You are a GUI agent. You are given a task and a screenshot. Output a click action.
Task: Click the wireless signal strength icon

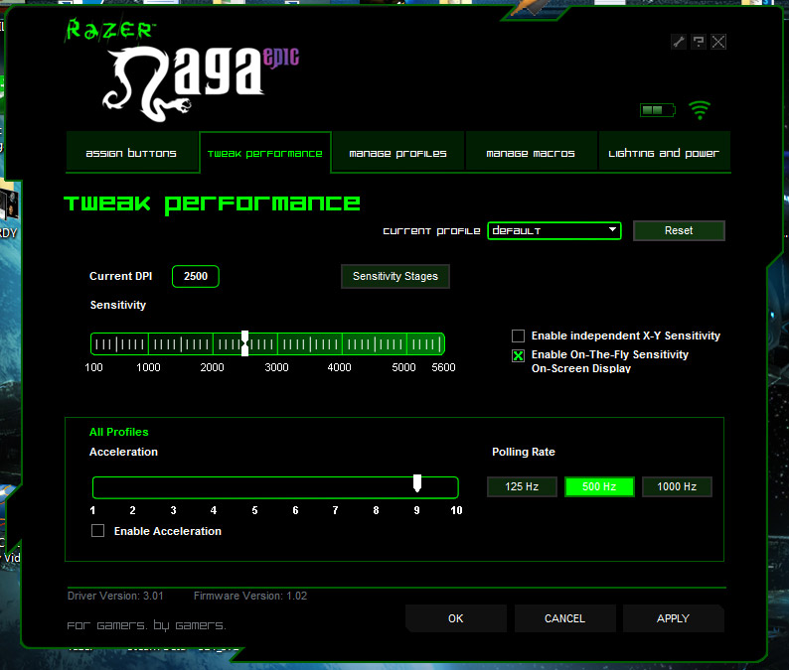pyautogui.click(x=700, y=109)
